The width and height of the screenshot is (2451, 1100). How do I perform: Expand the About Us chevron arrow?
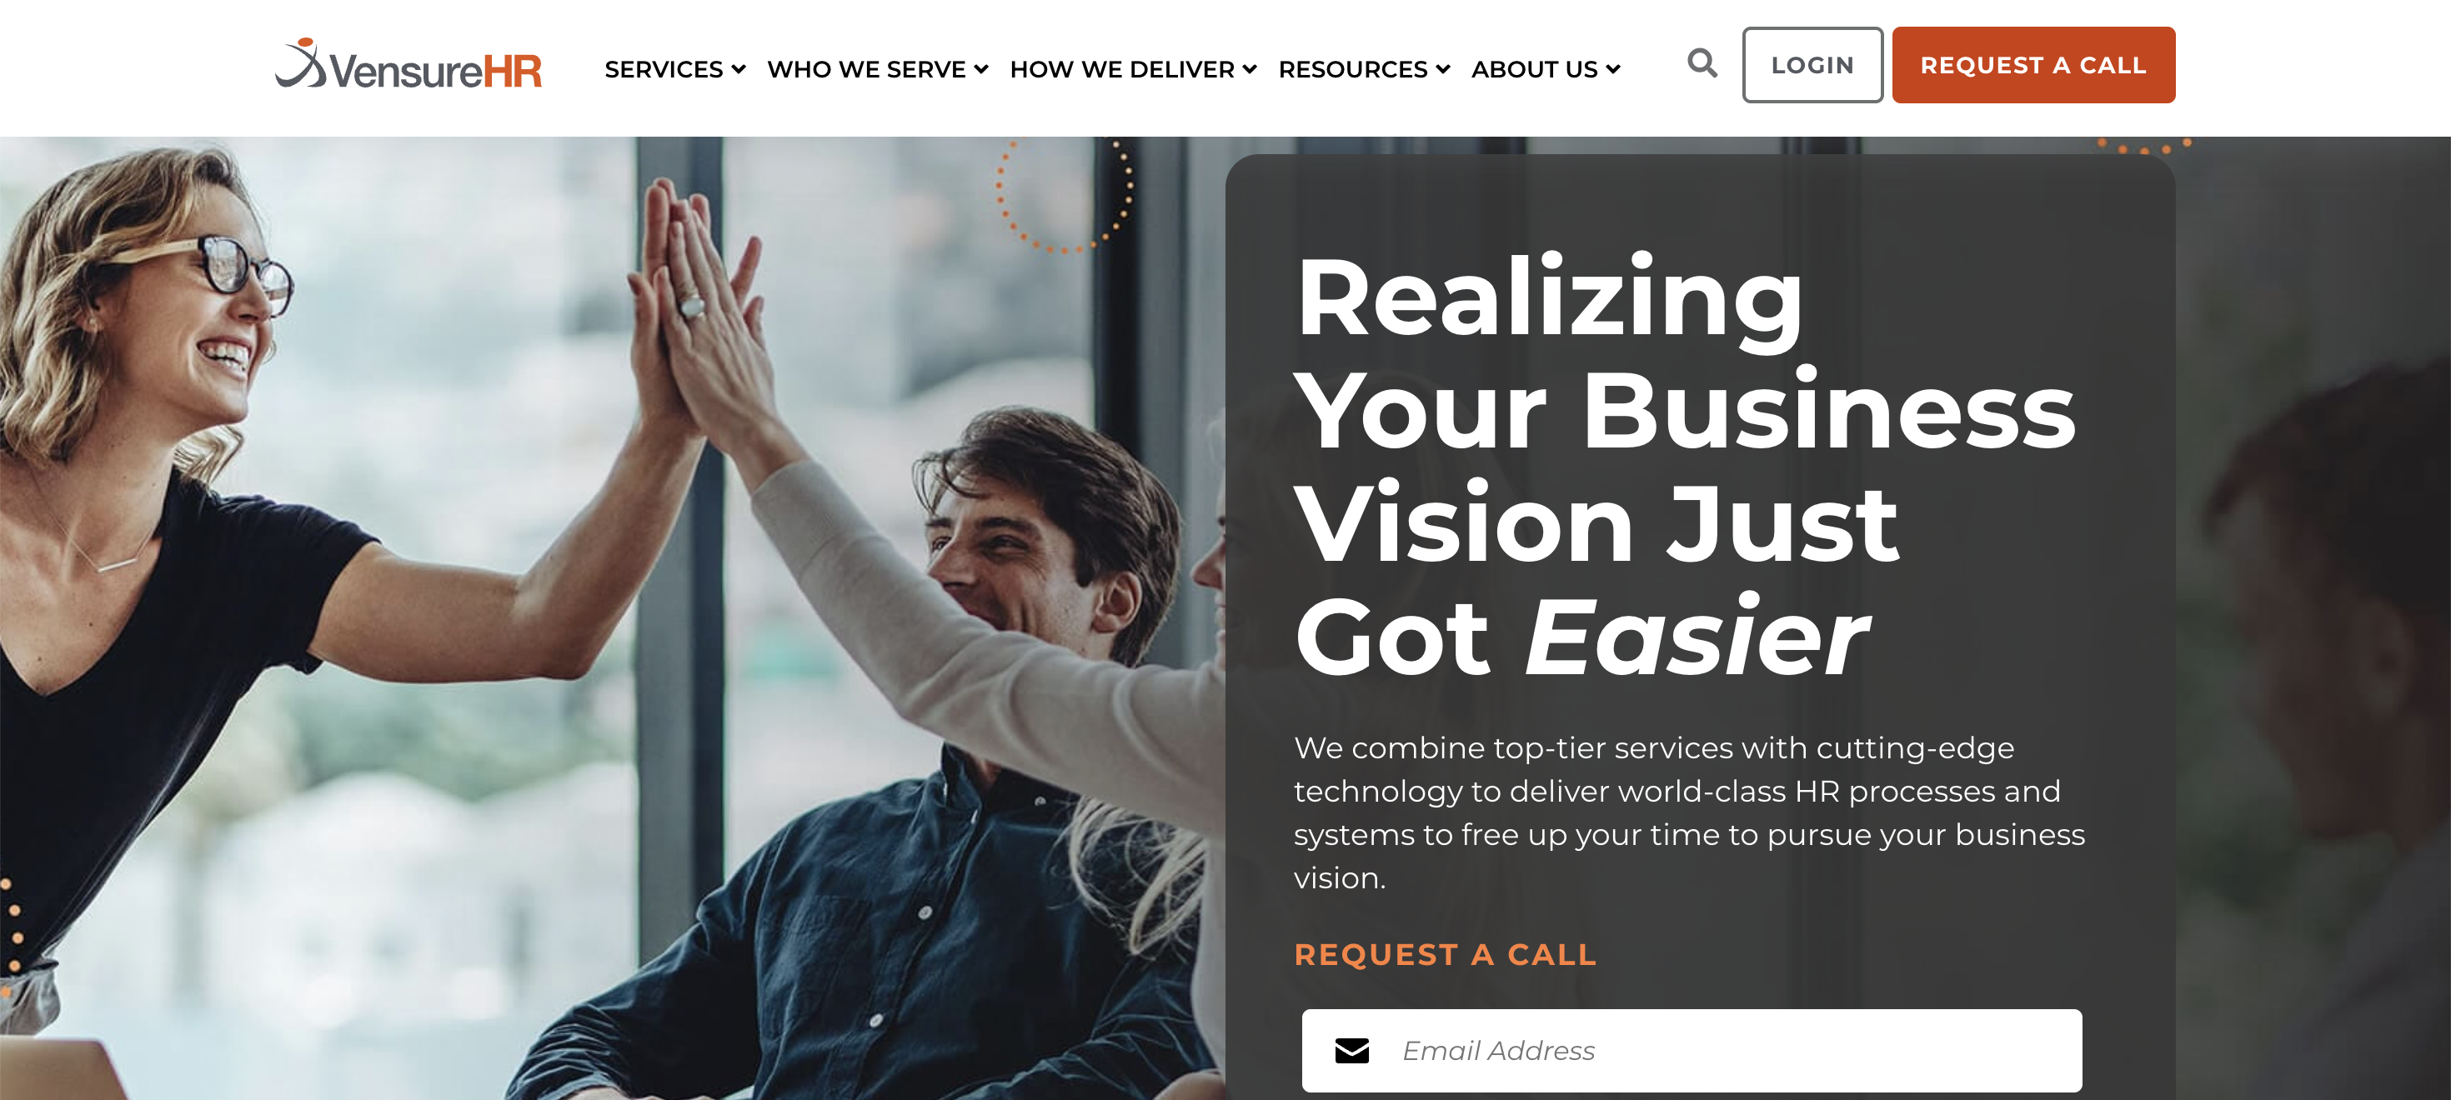tap(1613, 69)
